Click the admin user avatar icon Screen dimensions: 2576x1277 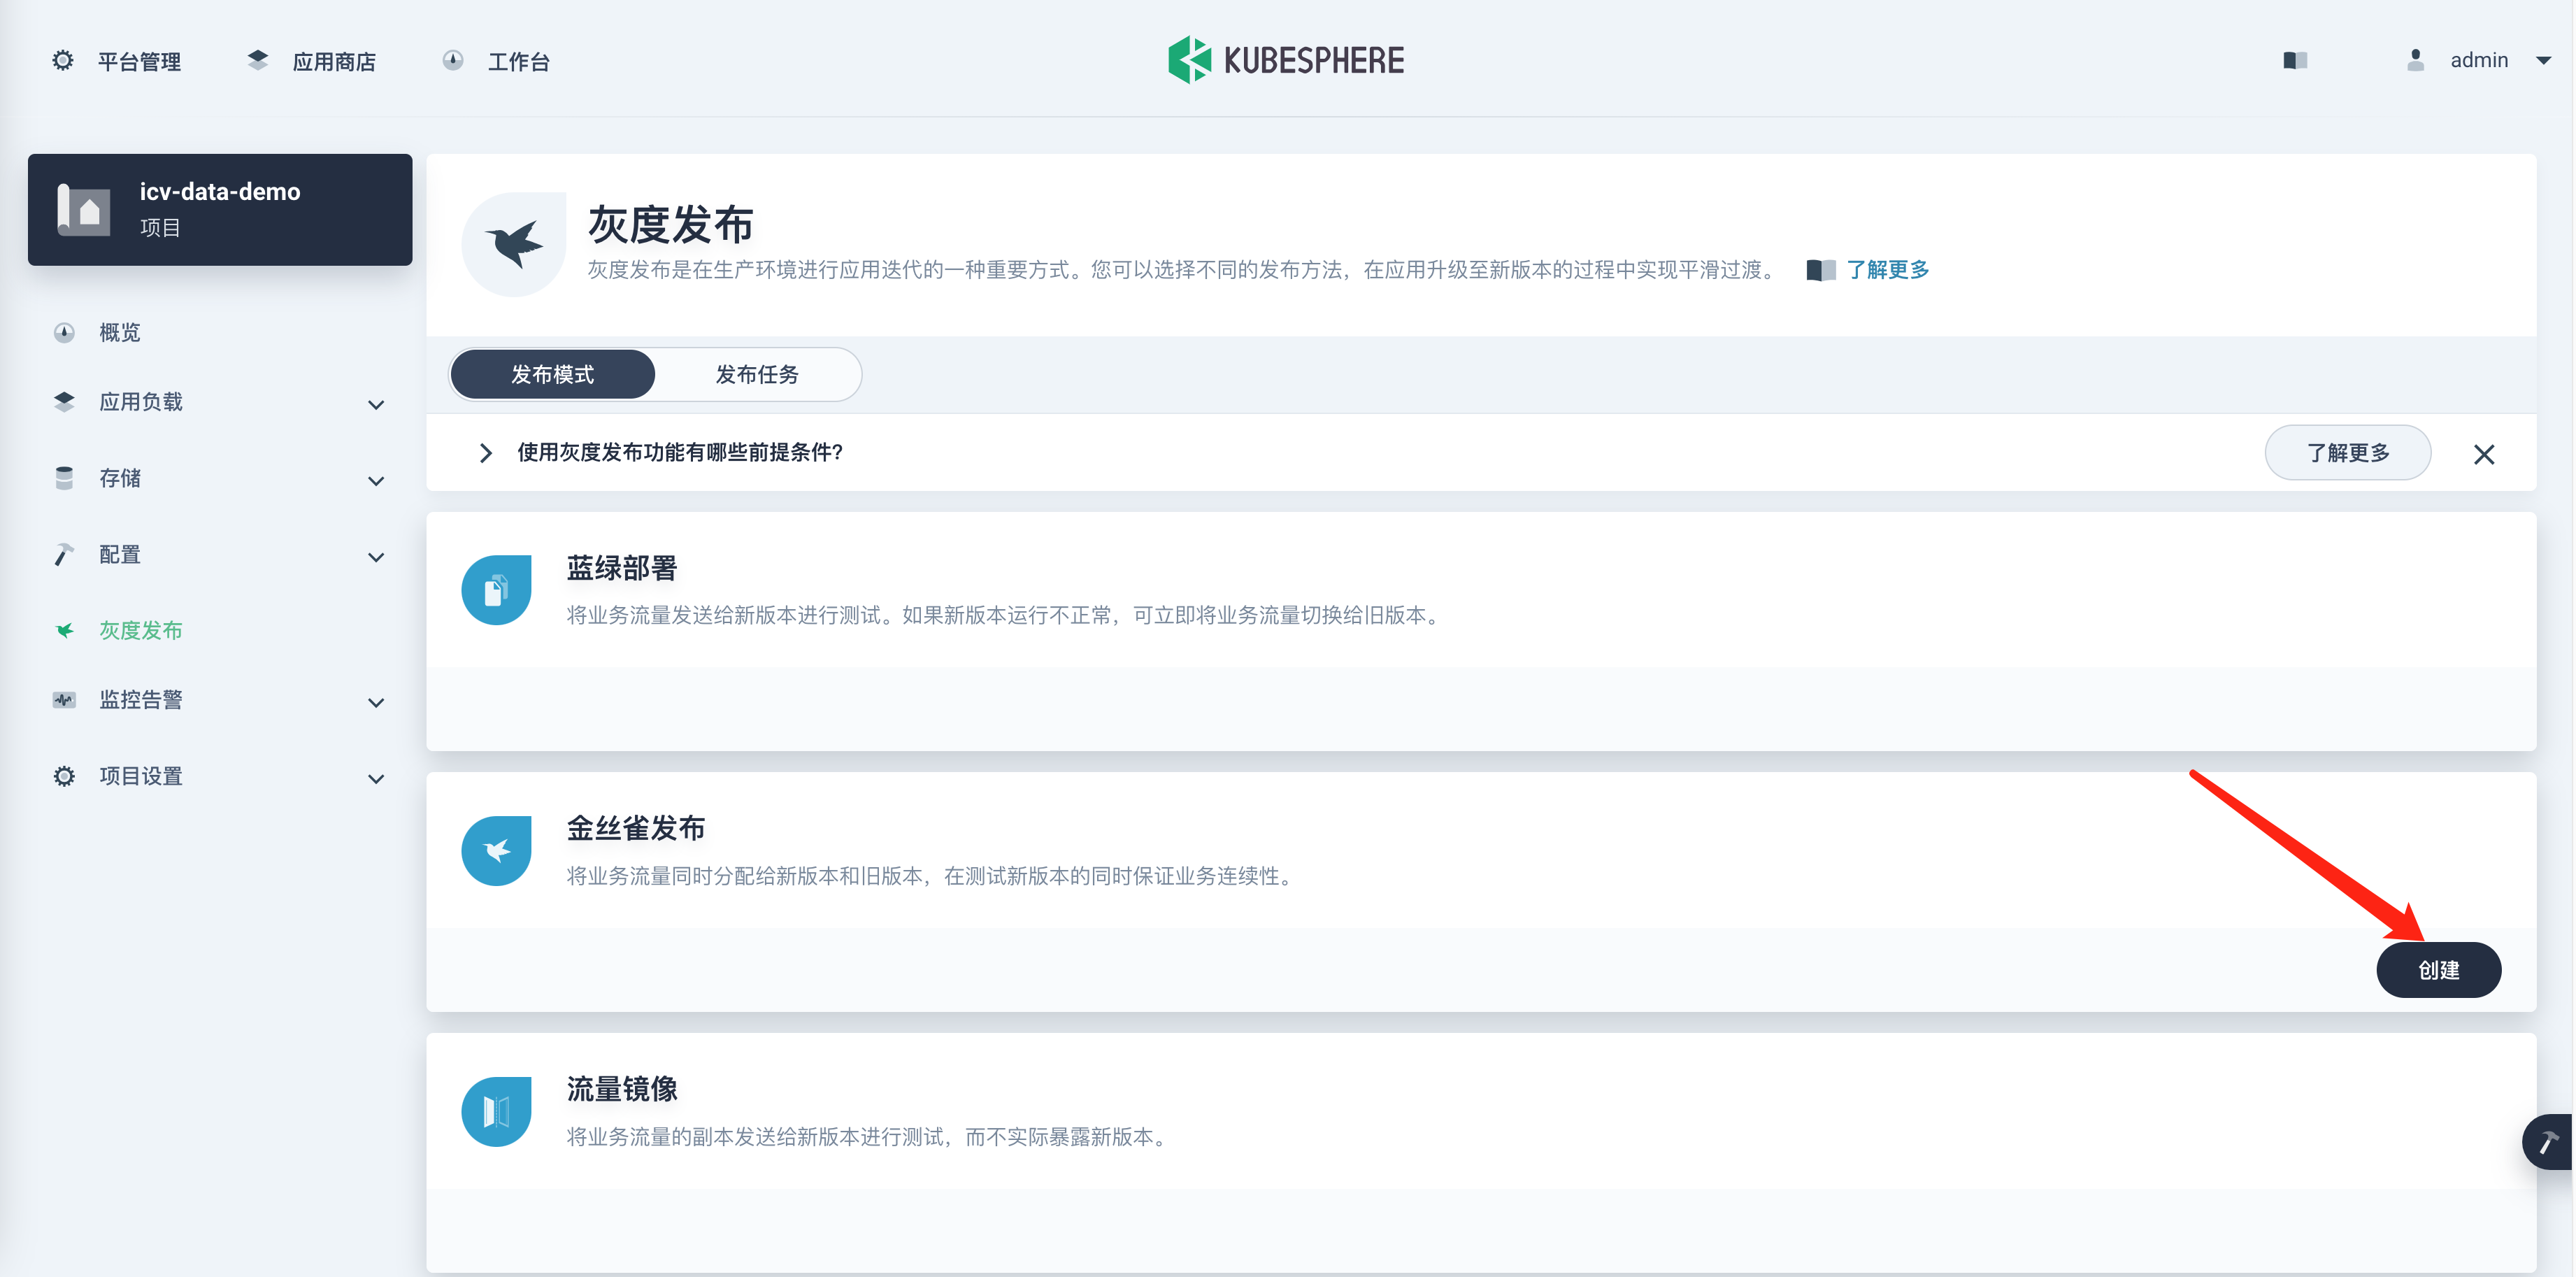pos(2415,60)
